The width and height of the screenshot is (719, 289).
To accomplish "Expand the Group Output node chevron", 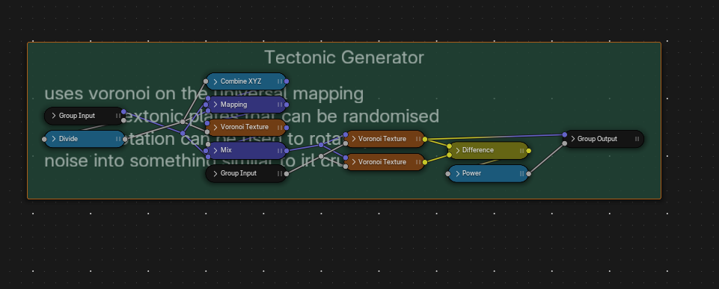I will pos(572,139).
